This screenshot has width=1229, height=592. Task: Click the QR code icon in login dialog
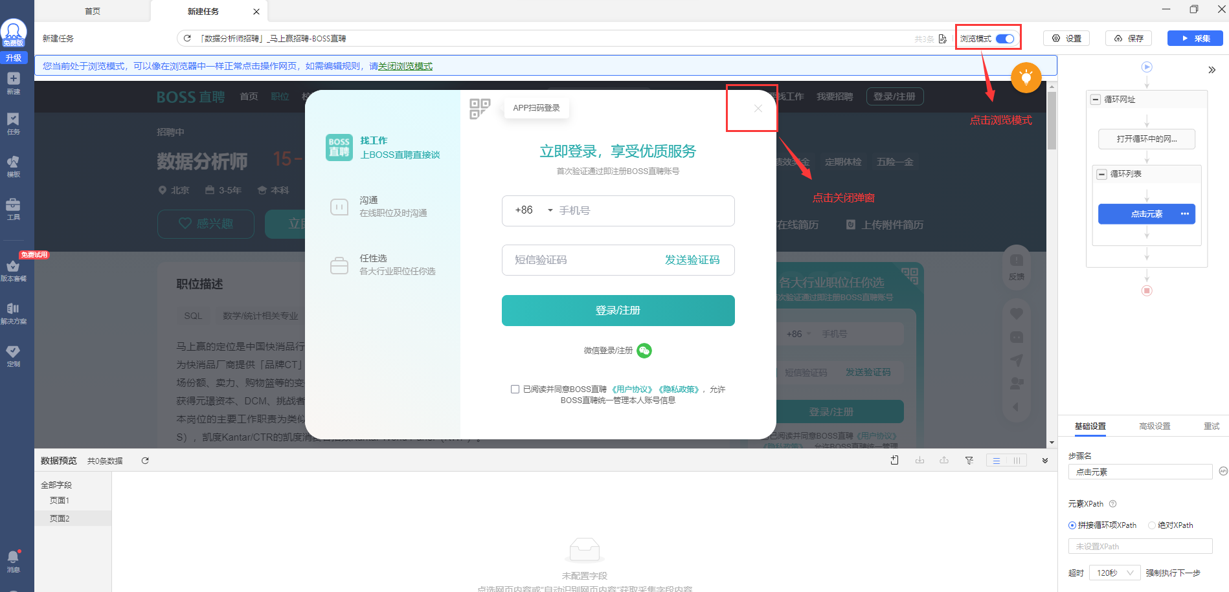pyautogui.click(x=480, y=109)
